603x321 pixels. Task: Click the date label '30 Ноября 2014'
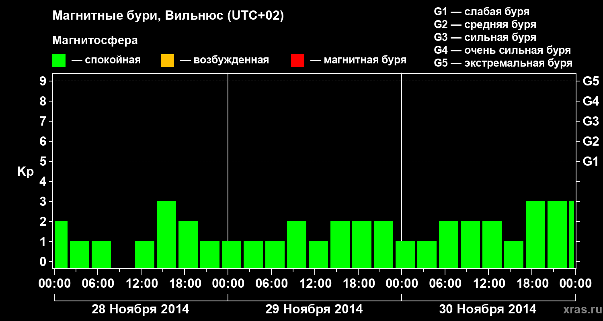pyautogui.click(x=488, y=309)
